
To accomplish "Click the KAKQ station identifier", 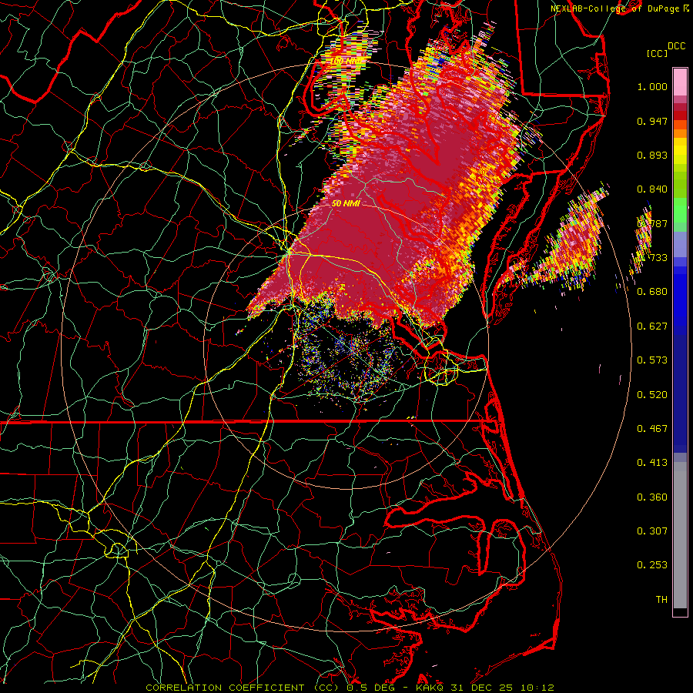I will click(430, 688).
